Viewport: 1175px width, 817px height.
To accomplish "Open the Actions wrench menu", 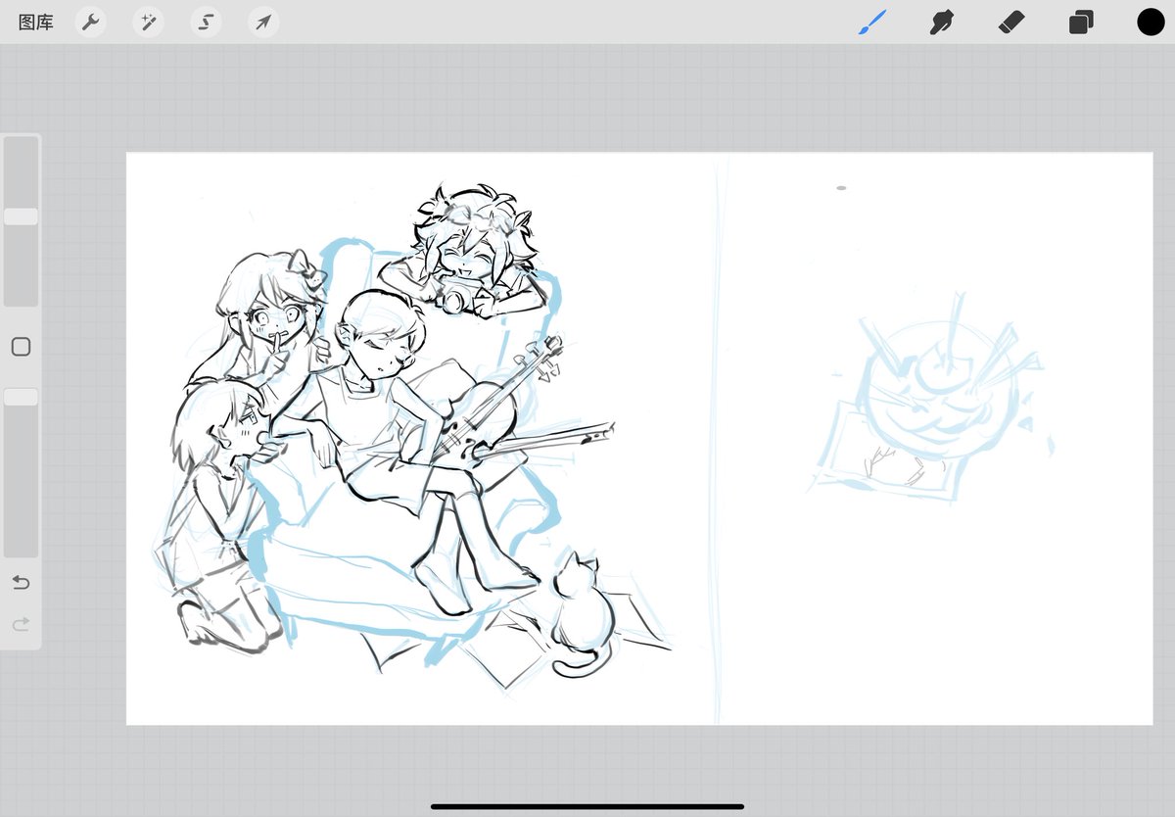I will tap(91, 23).
